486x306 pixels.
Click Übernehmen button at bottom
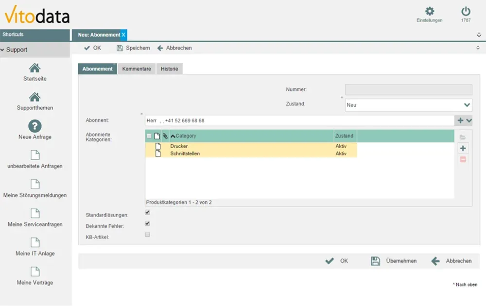point(394,261)
